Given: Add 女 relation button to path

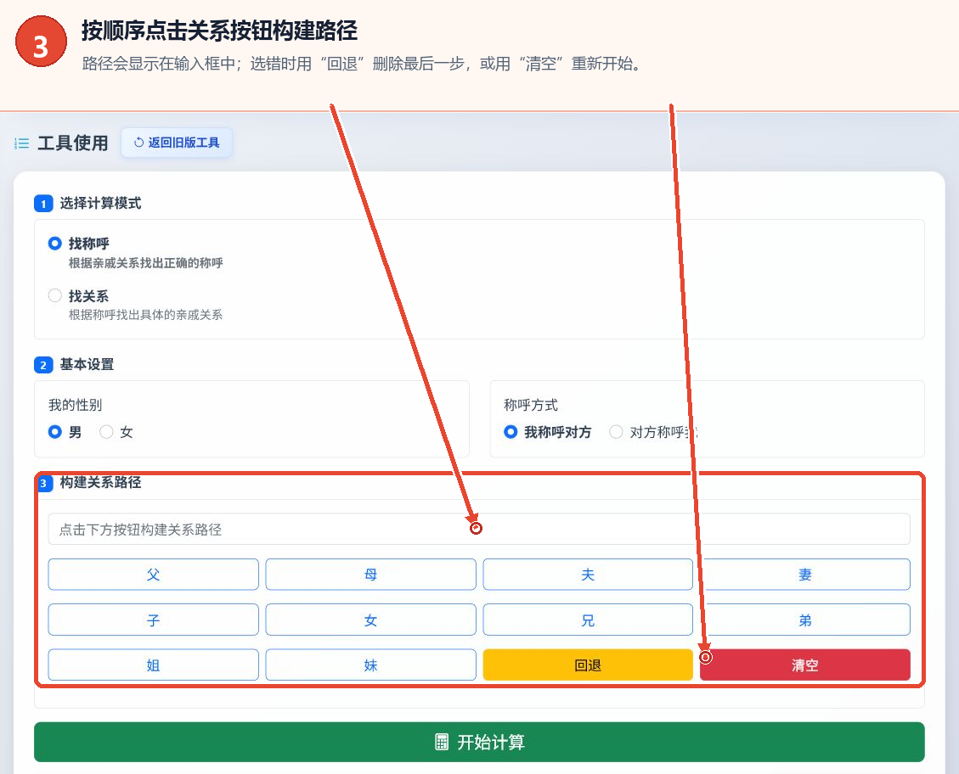Looking at the screenshot, I should point(370,620).
